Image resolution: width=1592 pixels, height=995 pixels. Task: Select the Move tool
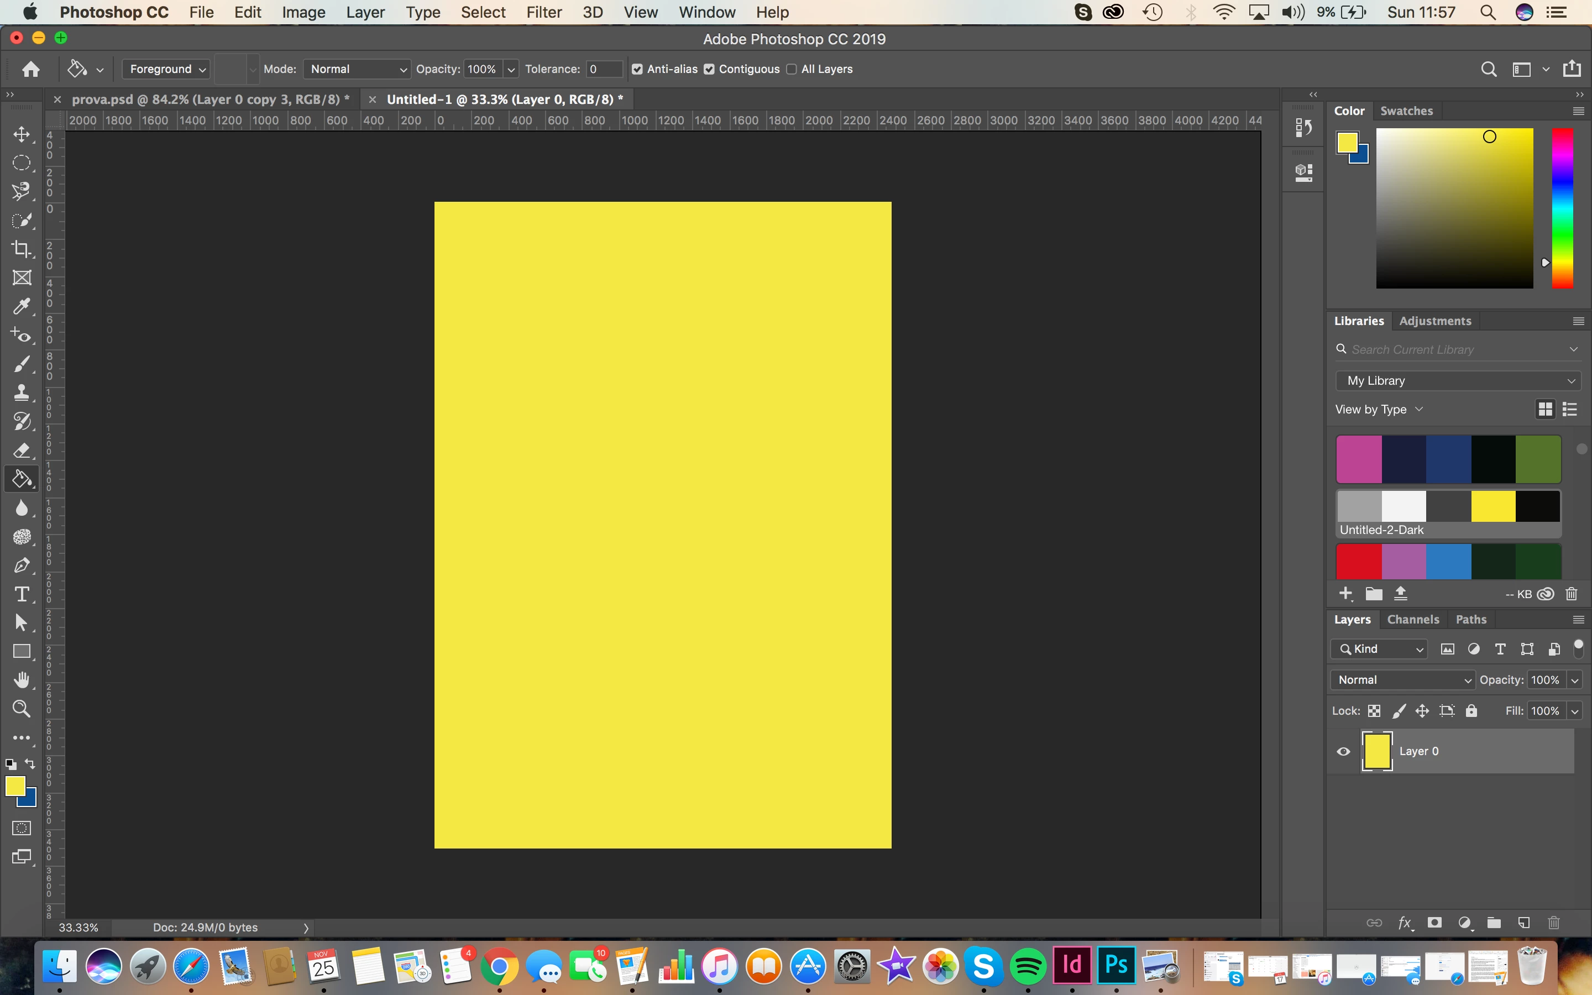[21, 134]
